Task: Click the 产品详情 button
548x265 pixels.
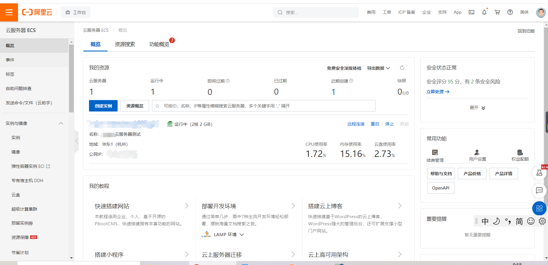Action: point(504,174)
